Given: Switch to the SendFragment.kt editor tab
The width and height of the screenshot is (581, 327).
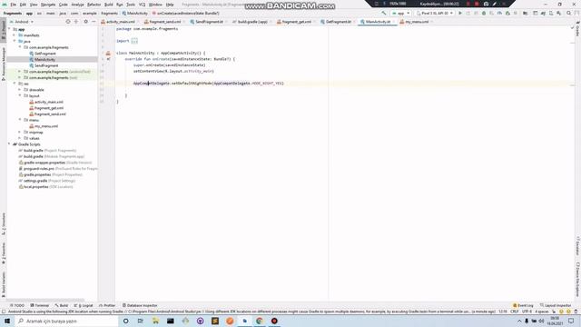Looking at the screenshot, I should click(x=208, y=22).
